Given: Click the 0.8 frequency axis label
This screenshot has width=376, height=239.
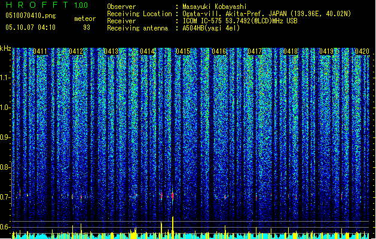Looking at the screenshot, I should point(5,167).
